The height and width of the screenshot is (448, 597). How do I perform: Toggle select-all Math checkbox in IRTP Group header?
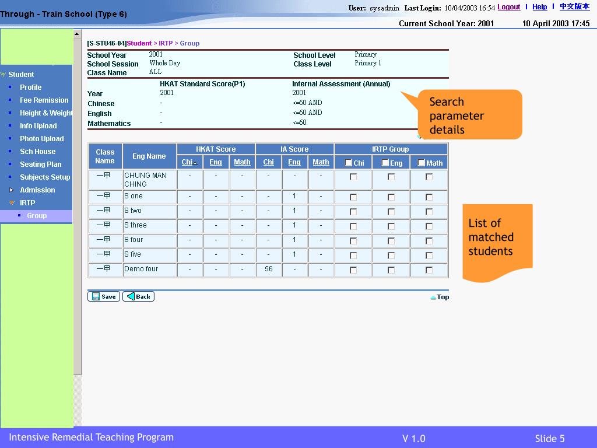[x=421, y=163]
